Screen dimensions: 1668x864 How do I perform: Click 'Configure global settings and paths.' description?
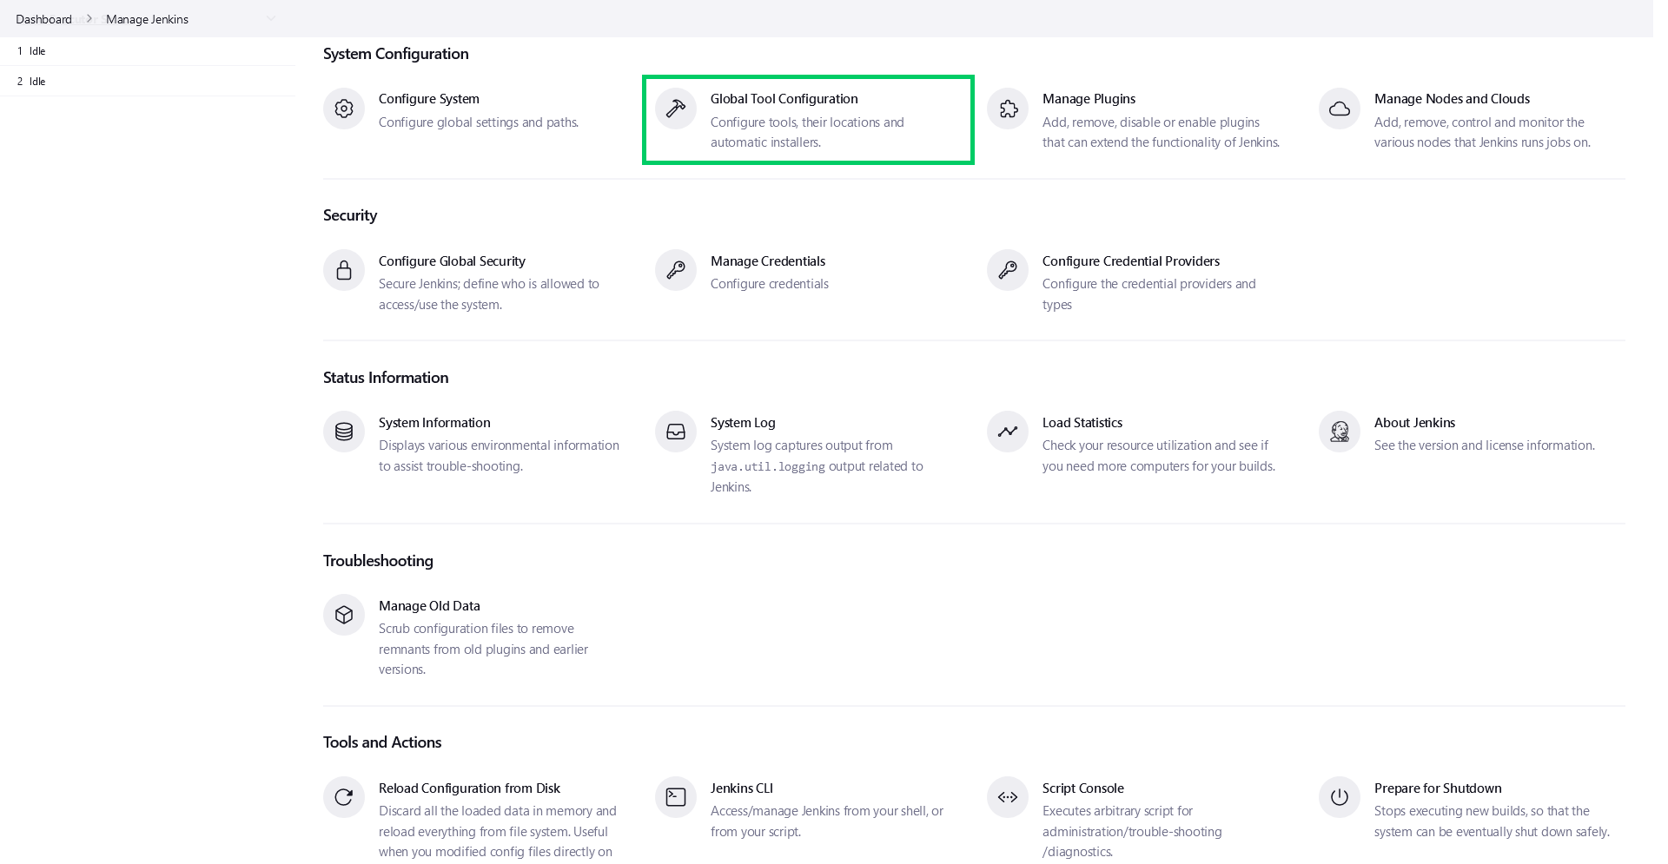tap(479, 122)
